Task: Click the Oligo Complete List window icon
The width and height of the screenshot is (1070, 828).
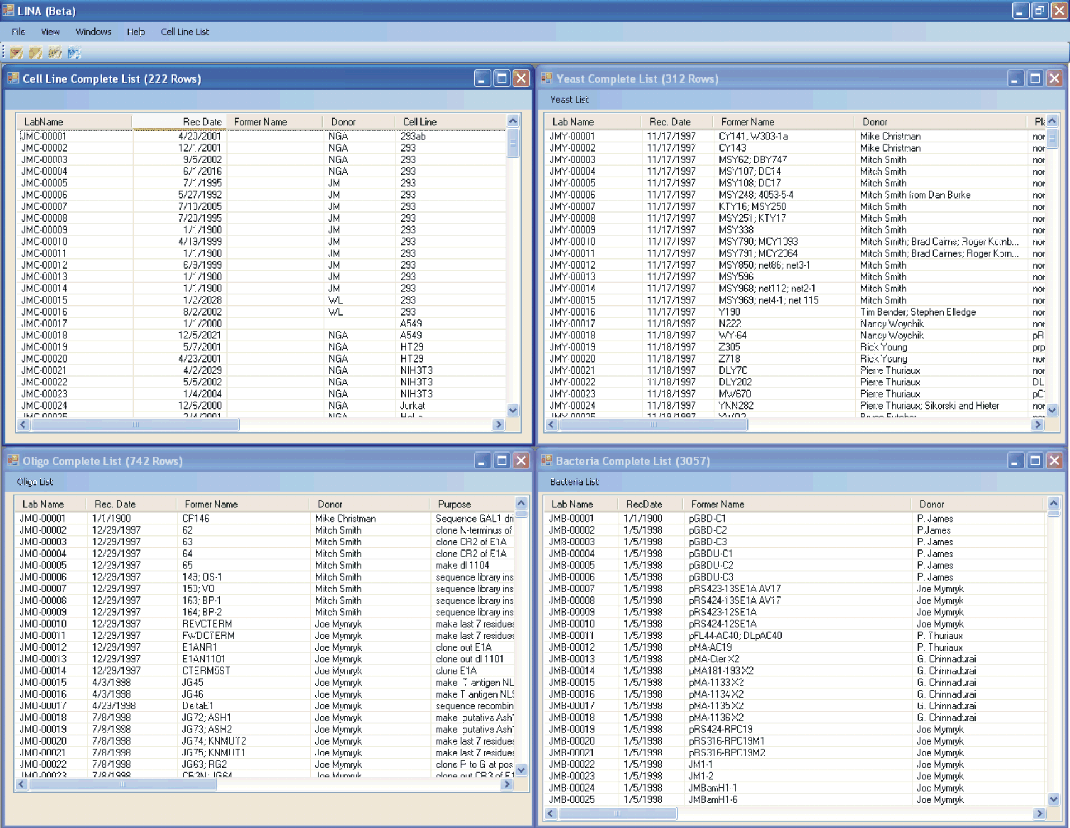Action: point(13,460)
